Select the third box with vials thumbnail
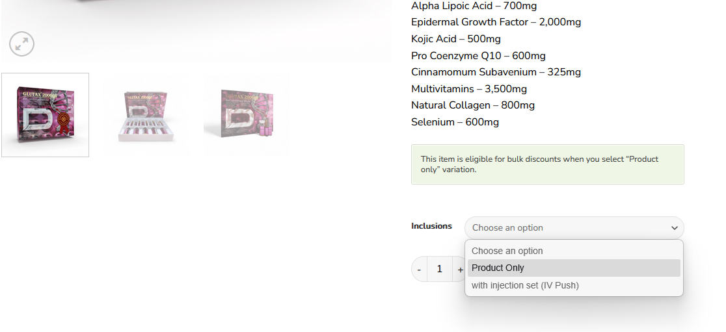Screen dimensions: 726x332 pos(247,115)
